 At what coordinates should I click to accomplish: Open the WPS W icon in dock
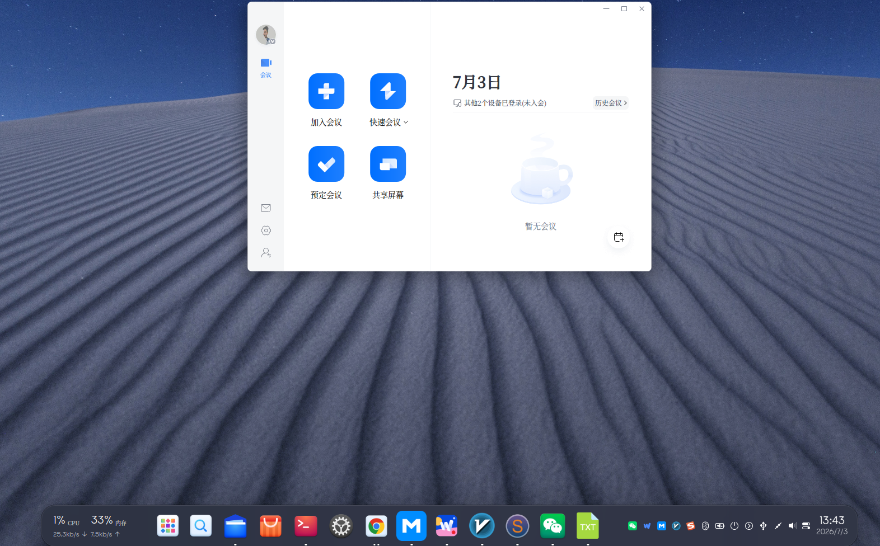pyautogui.click(x=447, y=526)
